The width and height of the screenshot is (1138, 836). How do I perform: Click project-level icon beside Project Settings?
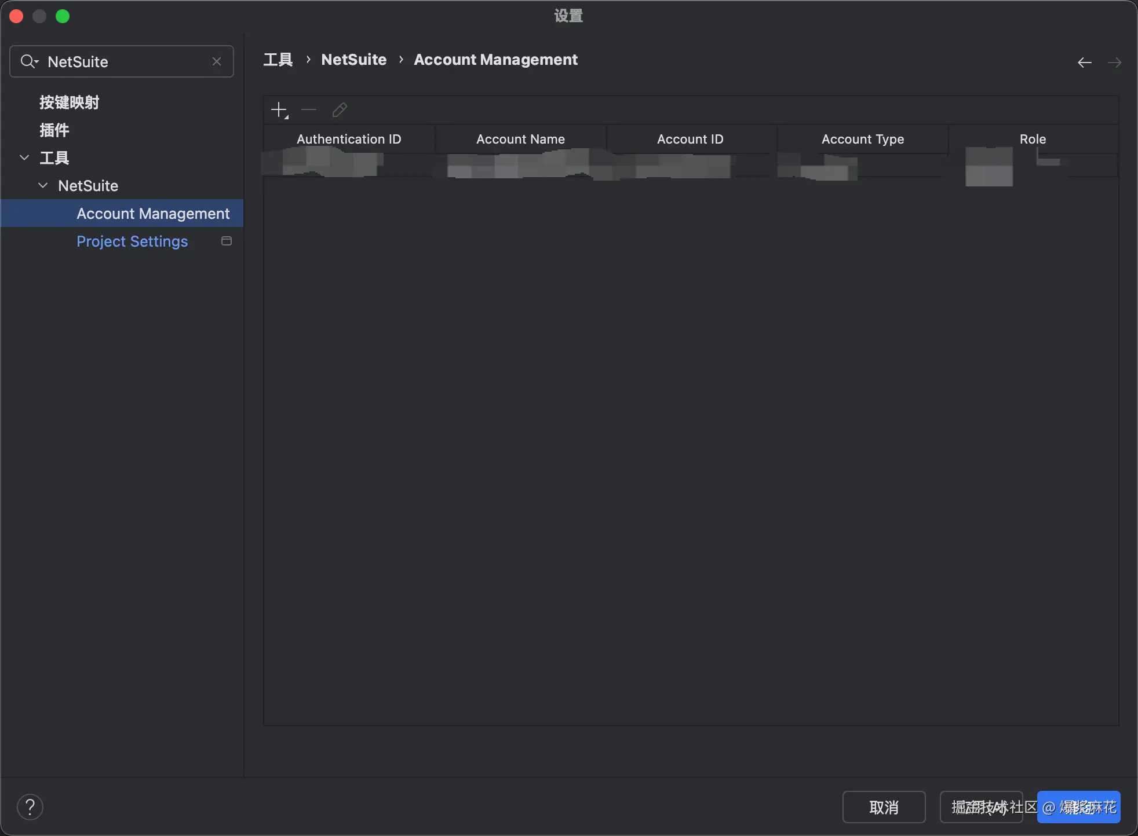coord(227,241)
